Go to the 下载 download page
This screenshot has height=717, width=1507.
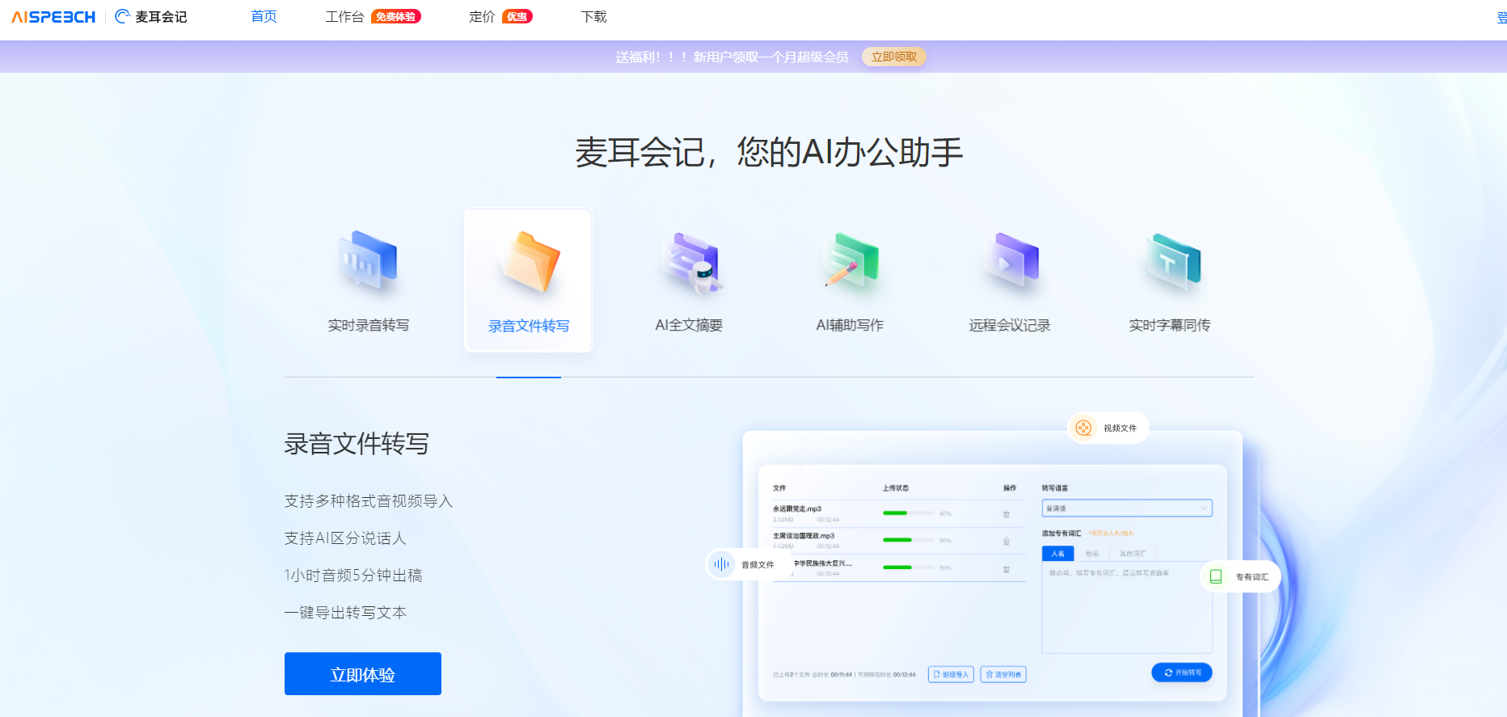pyautogui.click(x=594, y=17)
